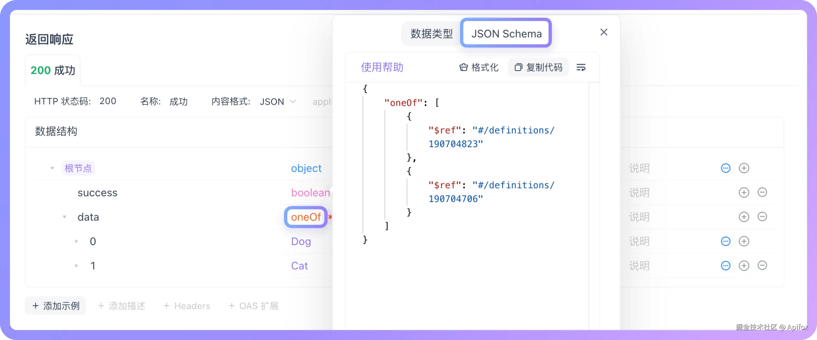Open the blue options icon on Cat row
The image size is (817, 340).
[x=725, y=266]
